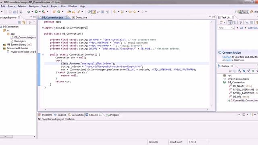Toggle Categorized presentation in Task List
The image size is (258, 145).
pyautogui.click(x=230, y=23)
